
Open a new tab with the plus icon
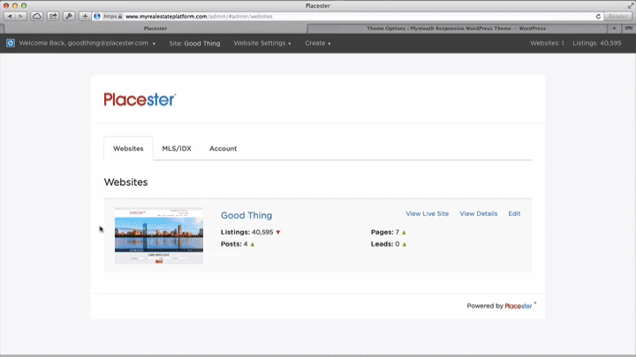614,28
